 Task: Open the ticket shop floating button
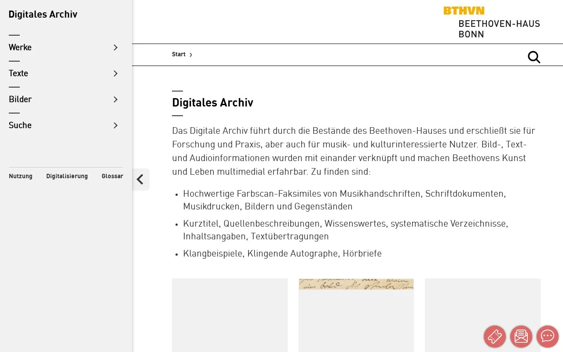(495, 337)
